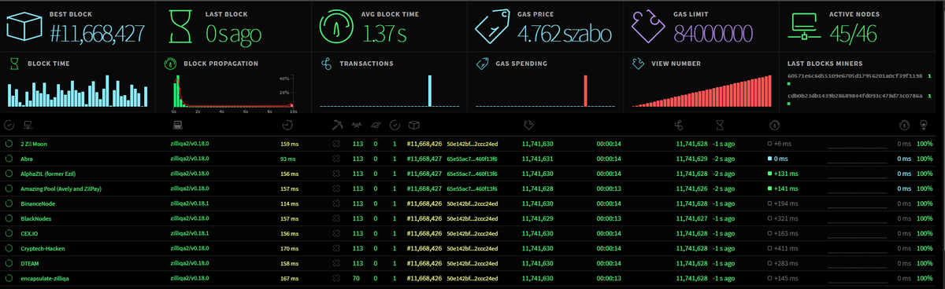Pin the AlphaZIL (former Ezil) node
Viewport: 945px width, 289px height.
click(x=9, y=174)
